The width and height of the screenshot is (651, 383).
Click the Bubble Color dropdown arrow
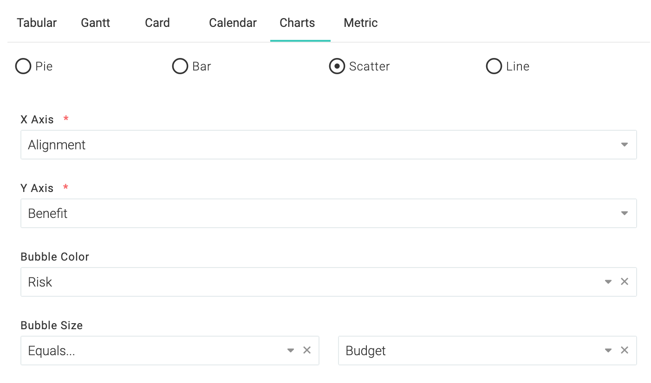(608, 282)
